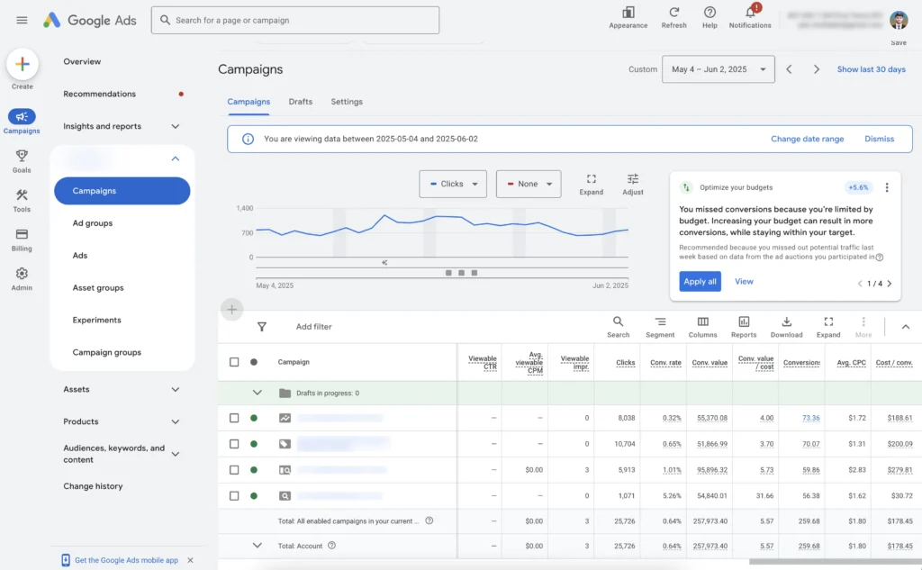Select the checkbox for the 1,071 clicks campaign

pos(234,496)
